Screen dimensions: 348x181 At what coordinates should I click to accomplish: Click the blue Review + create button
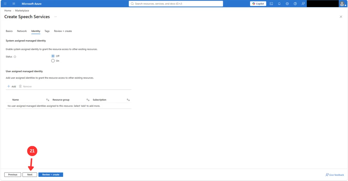(x=51, y=175)
